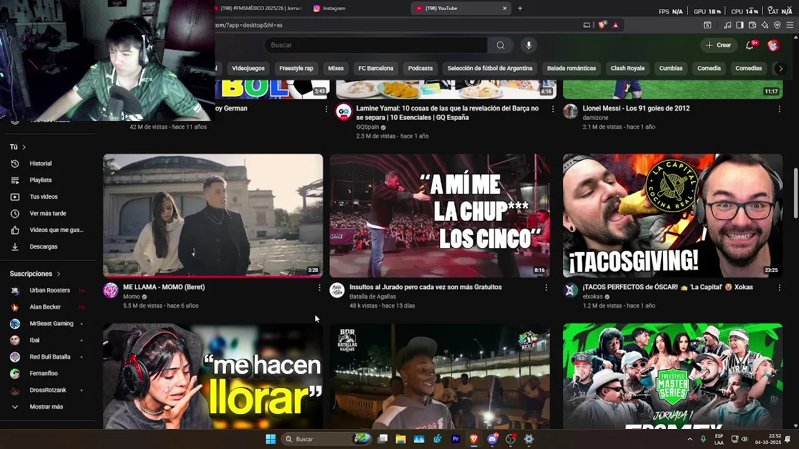The height and width of the screenshot is (449, 799).
Task: Open Brave VPN shield icon
Action: coord(777,25)
